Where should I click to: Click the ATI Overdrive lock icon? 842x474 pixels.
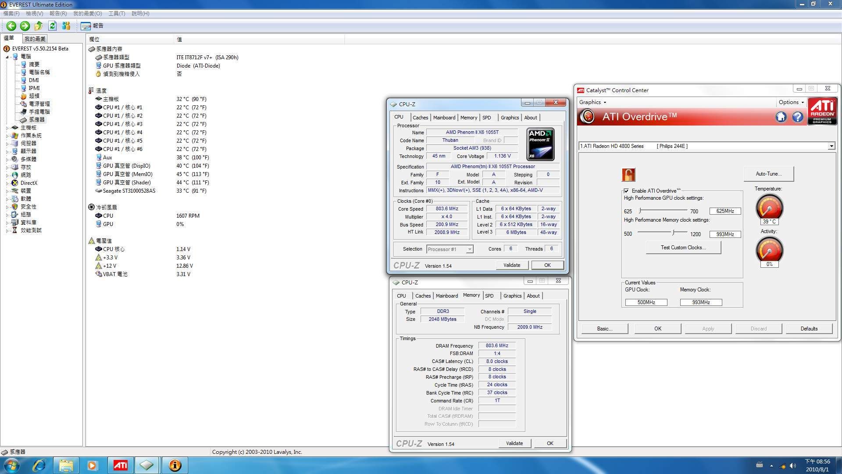click(x=628, y=175)
